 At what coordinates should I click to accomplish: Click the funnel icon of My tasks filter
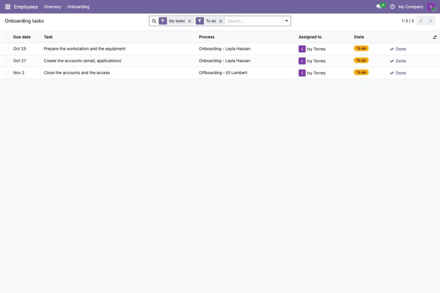point(163,21)
